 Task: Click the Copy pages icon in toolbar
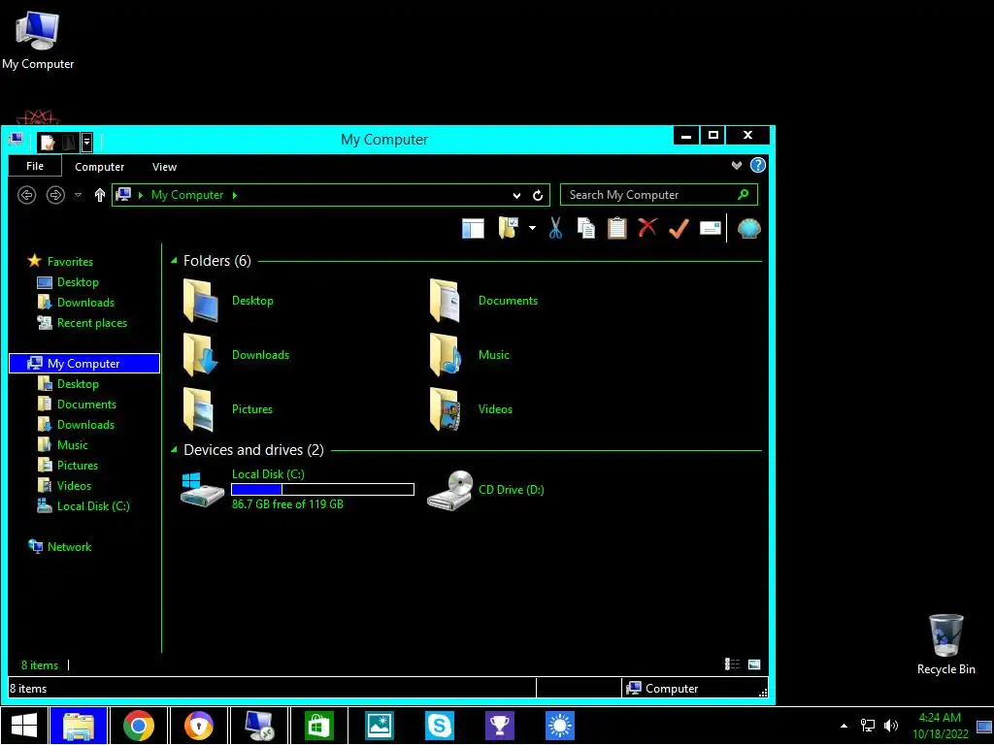(x=586, y=228)
